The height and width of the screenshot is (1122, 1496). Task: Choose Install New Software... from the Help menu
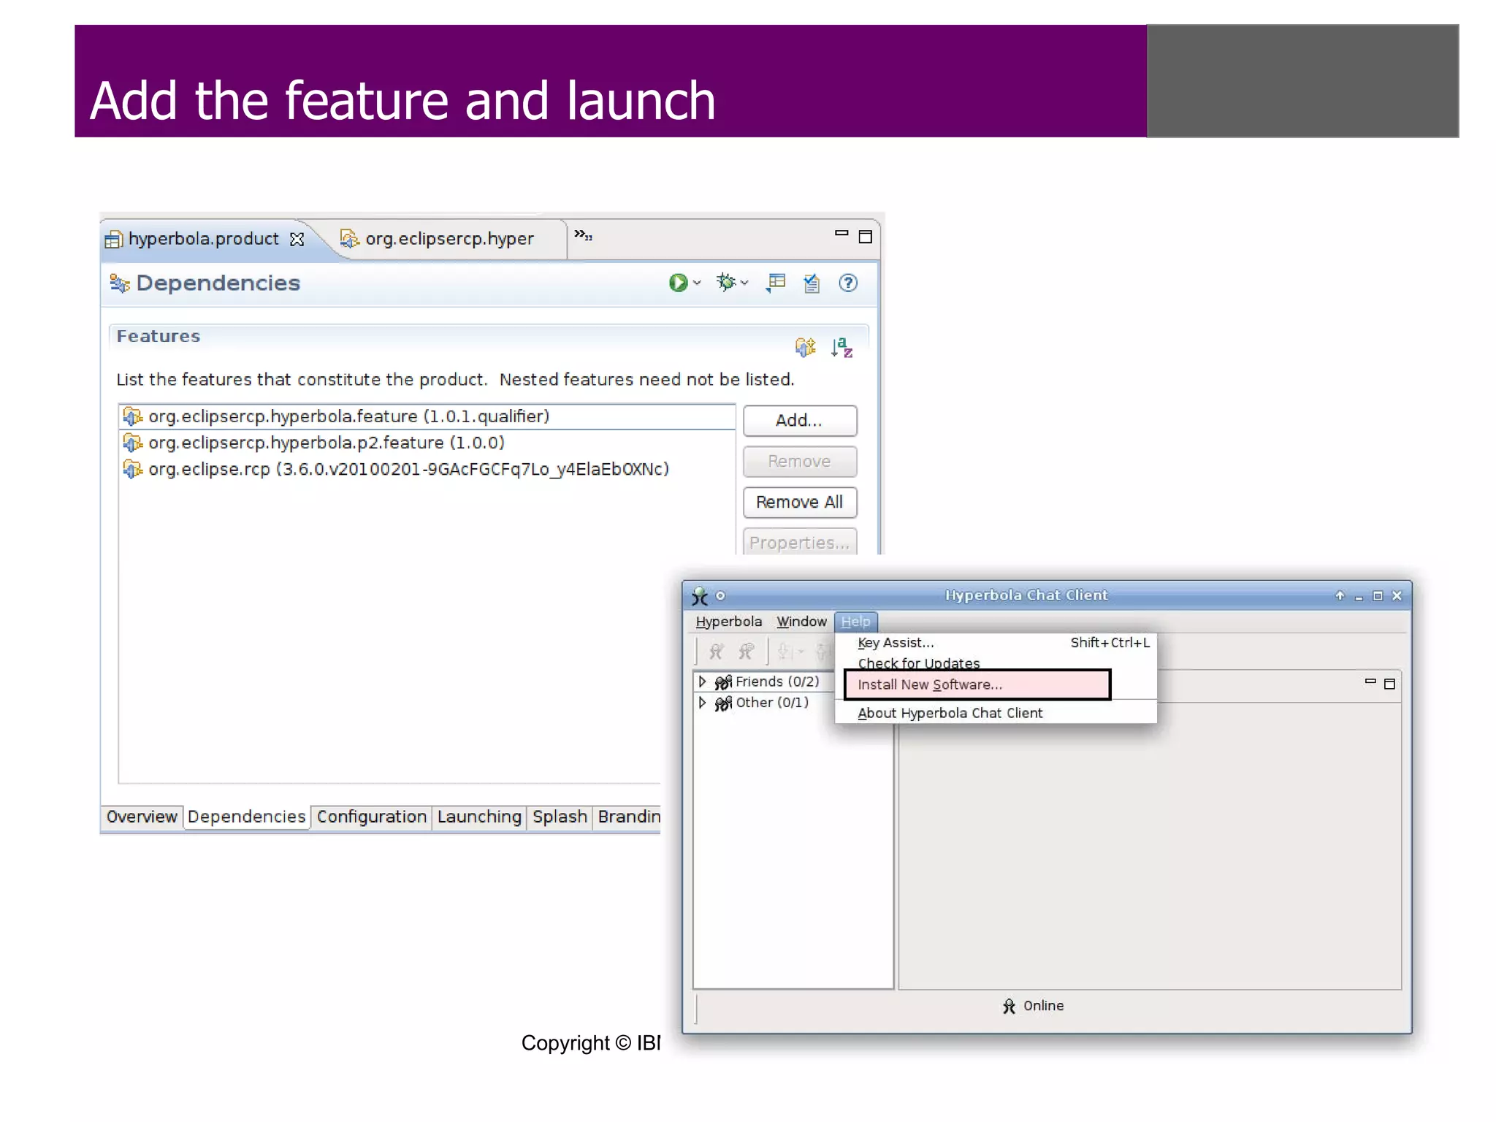(x=977, y=684)
